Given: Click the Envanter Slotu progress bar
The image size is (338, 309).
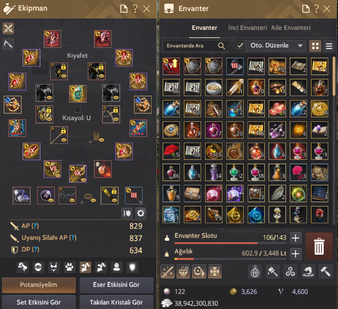Looking at the screenshot, I should tap(231, 243).
